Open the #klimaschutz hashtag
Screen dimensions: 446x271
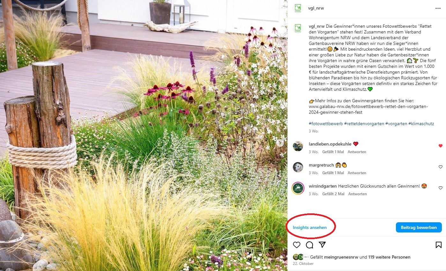pyautogui.click(x=421, y=124)
